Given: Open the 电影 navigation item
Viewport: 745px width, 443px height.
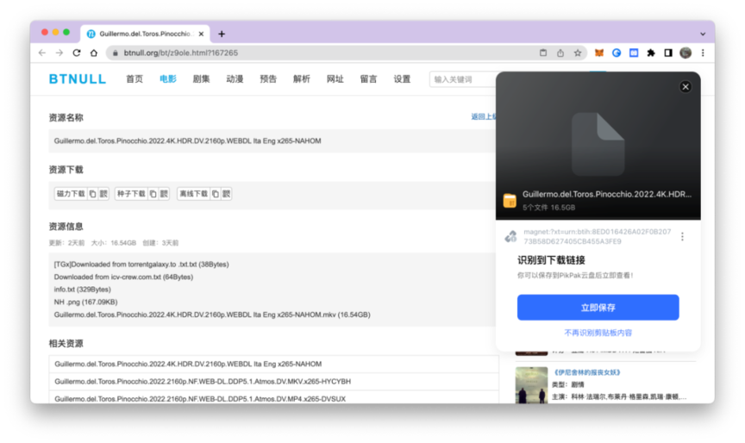Looking at the screenshot, I should [x=168, y=78].
